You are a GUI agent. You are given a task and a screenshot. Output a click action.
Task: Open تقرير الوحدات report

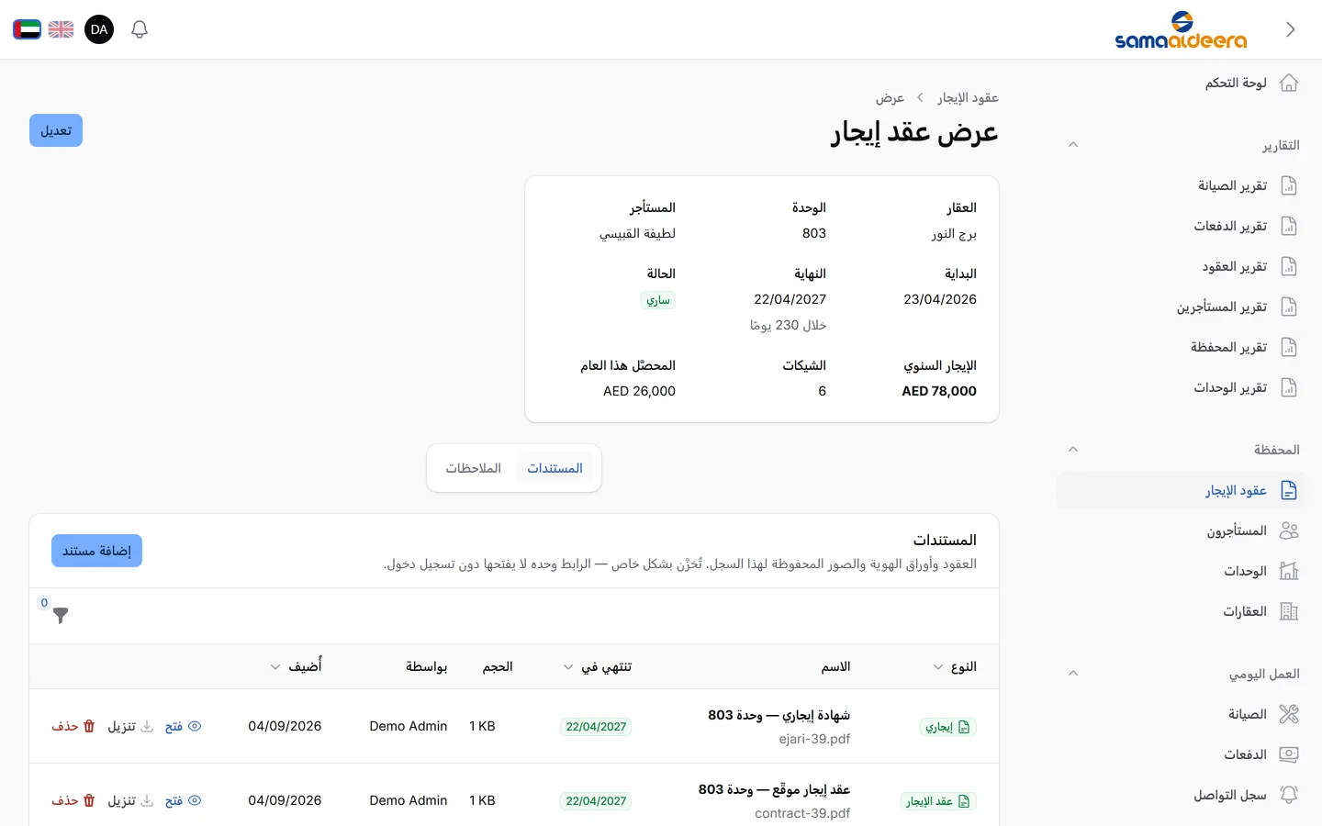1245,387
